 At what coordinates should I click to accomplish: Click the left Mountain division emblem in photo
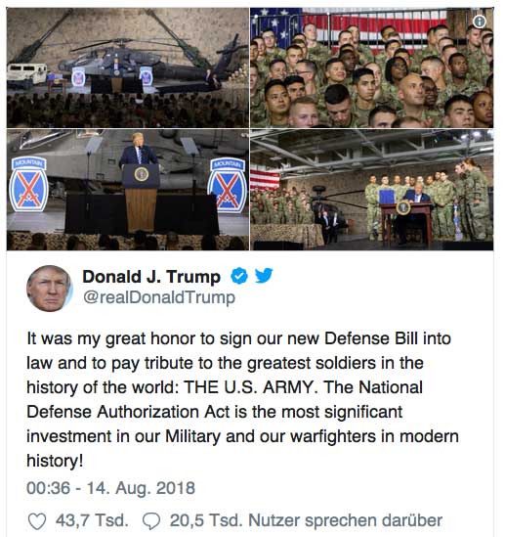click(x=28, y=184)
